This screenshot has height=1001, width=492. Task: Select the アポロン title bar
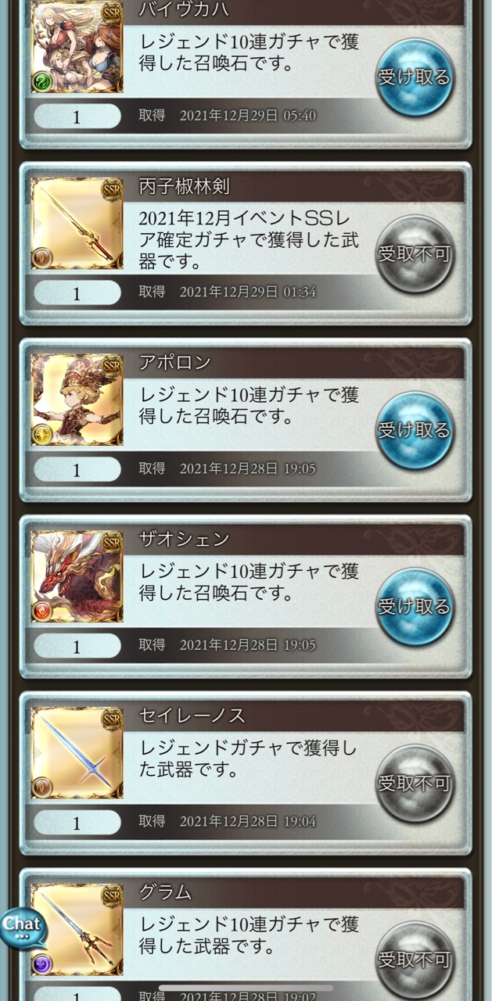point(300,363)
